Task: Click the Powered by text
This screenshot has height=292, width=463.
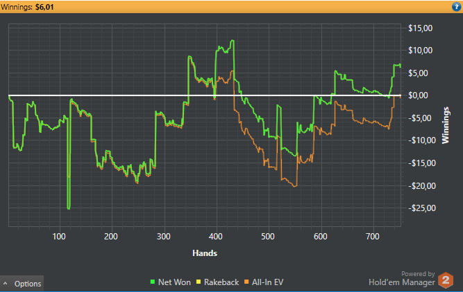Action: 418,274
